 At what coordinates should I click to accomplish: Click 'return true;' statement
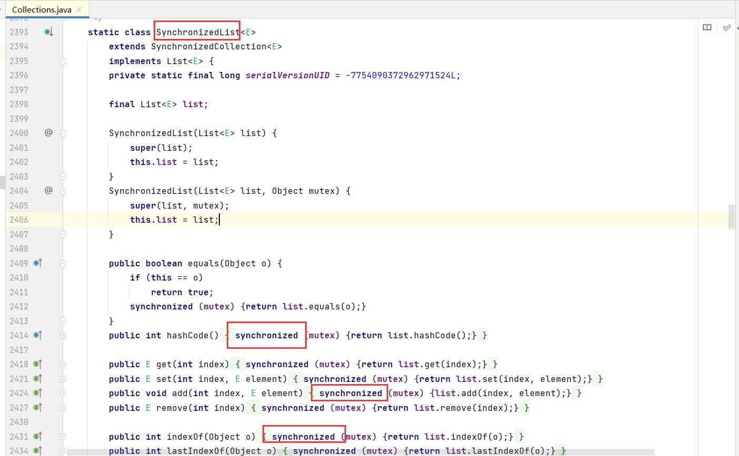(x=182, y=292)
